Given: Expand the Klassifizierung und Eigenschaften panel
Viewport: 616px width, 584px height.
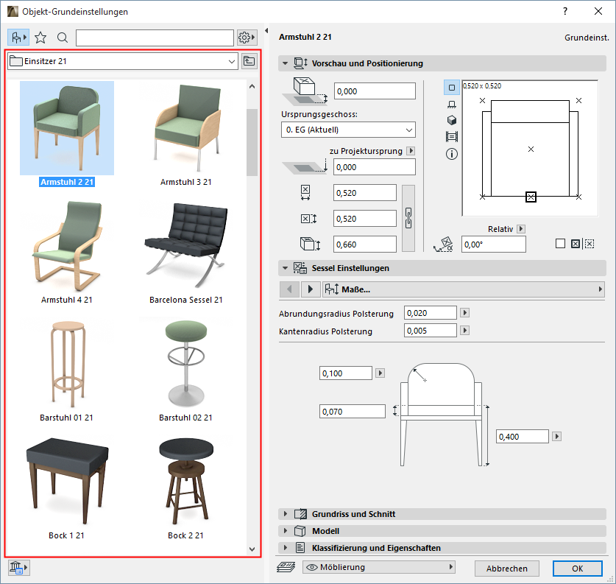Looking at the screenshot, I should click(x=375, y=548).
